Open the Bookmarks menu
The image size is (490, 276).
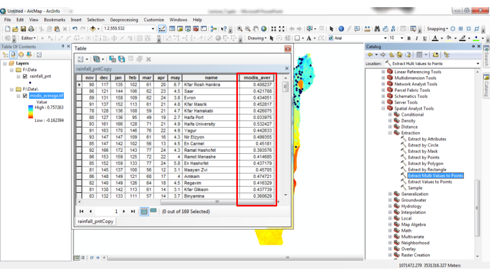coord(55,20)
